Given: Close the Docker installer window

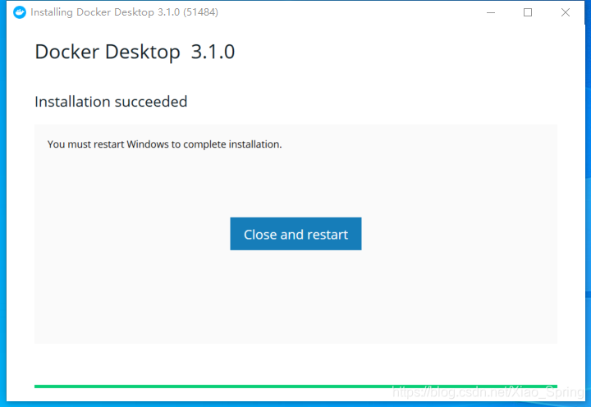Looking at the screenshot, I should 565,12.
